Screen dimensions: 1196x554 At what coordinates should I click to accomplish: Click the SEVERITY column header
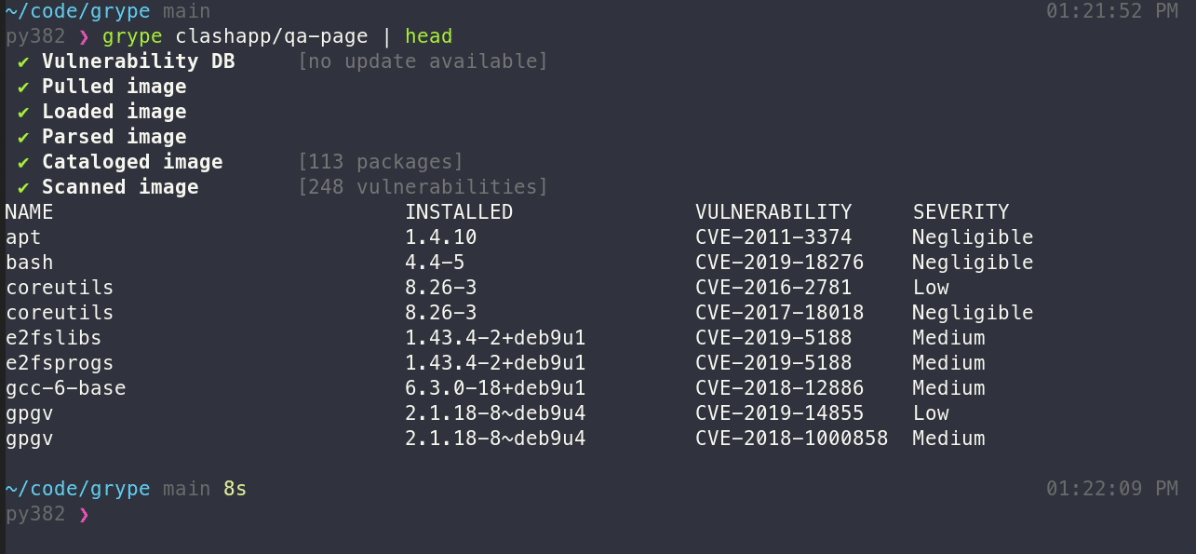961,212
